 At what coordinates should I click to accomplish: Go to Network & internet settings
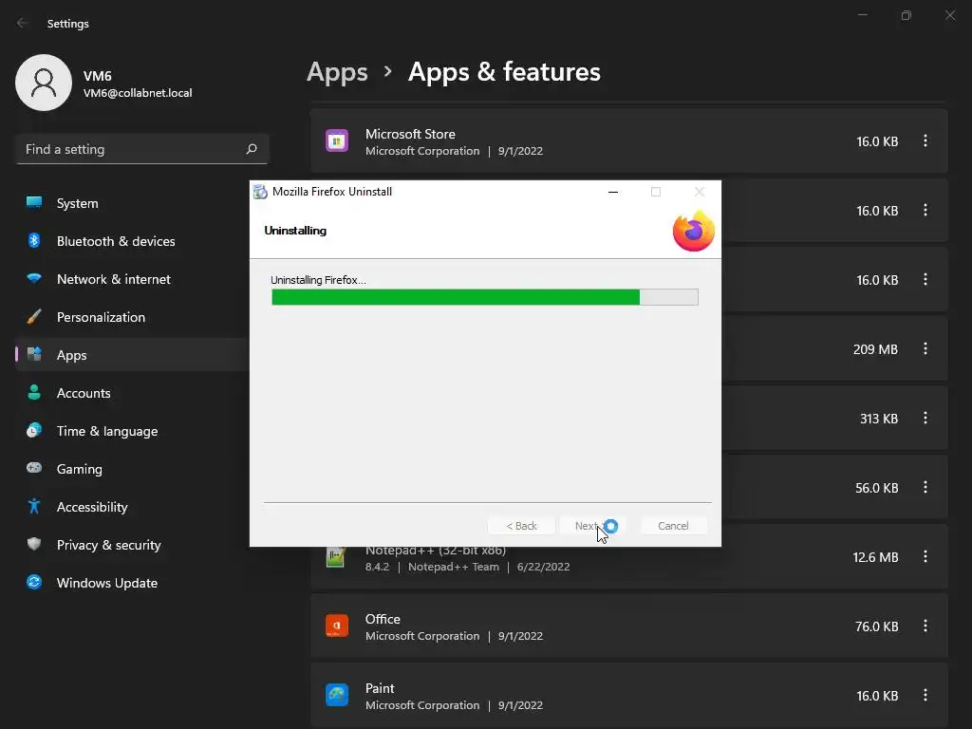tap(114, 279)
